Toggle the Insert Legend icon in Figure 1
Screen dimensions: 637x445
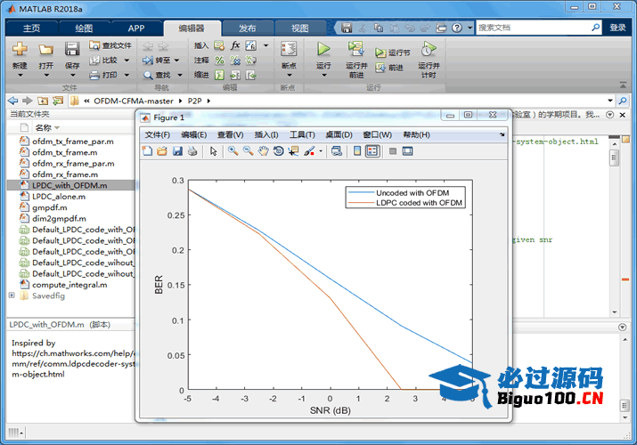[x=372, y=151]
